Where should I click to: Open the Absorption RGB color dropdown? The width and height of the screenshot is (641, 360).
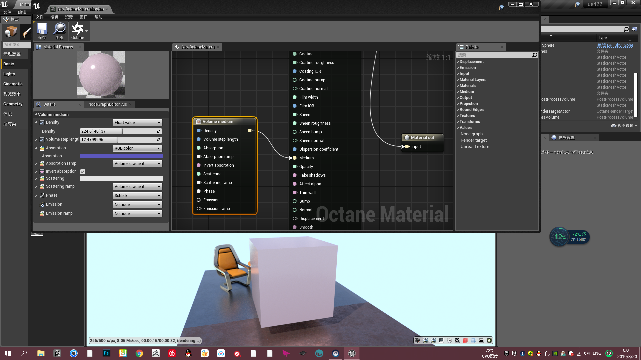(x=137, y=148)
